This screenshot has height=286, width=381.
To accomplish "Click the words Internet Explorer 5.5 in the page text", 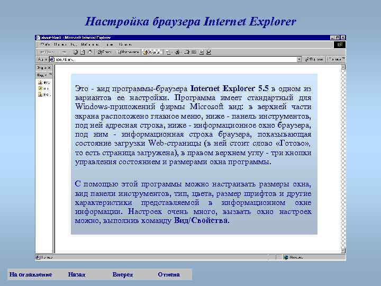I will [229, 88].
